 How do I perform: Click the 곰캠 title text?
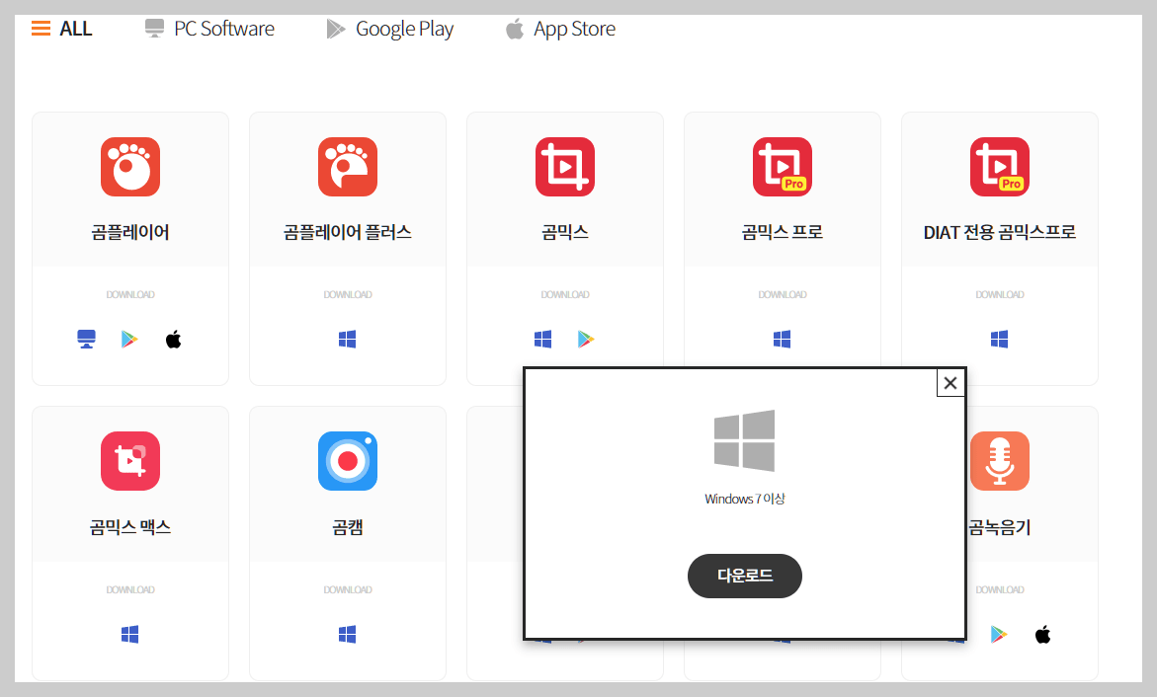point(348,527)
